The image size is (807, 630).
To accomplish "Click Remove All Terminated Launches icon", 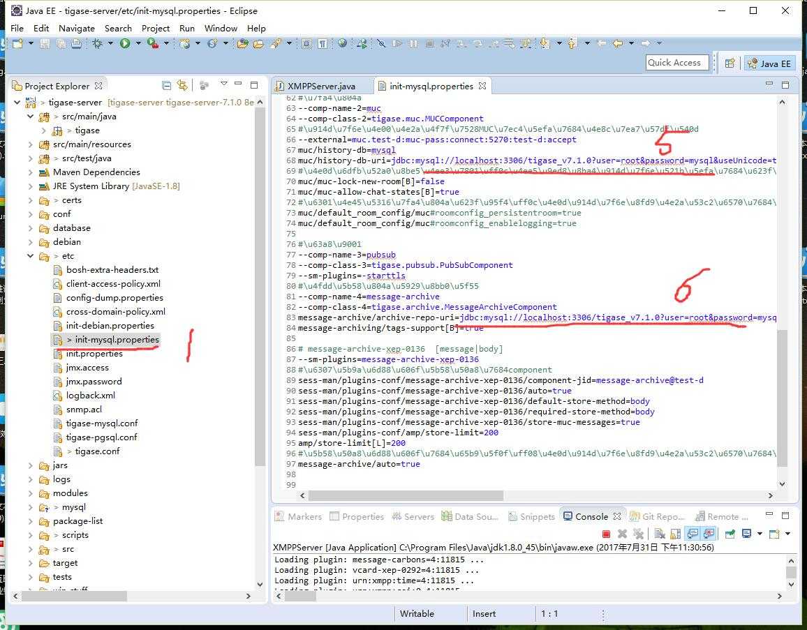I will [638, 534].
